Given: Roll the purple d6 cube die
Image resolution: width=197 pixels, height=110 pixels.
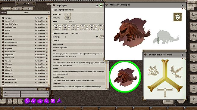Looking at the screenshot, I should coord(53,101).
